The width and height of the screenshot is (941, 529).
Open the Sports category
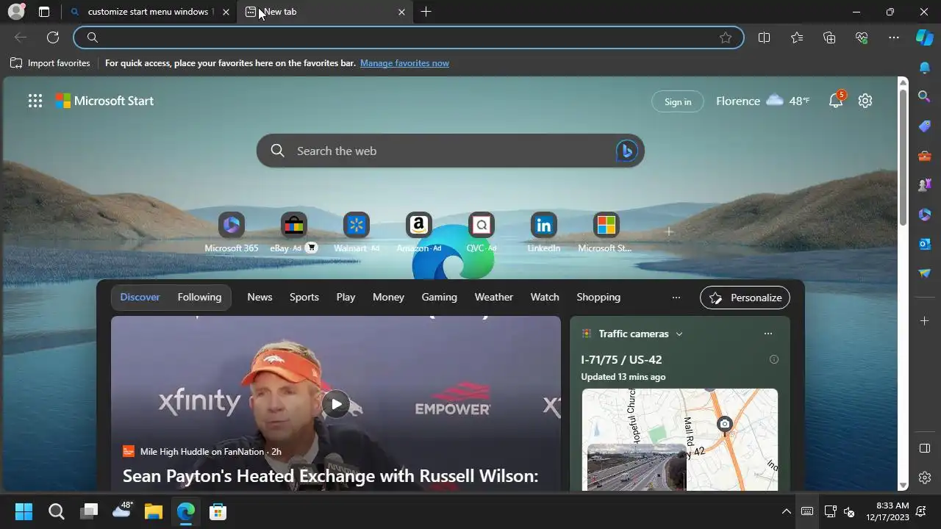304,297
